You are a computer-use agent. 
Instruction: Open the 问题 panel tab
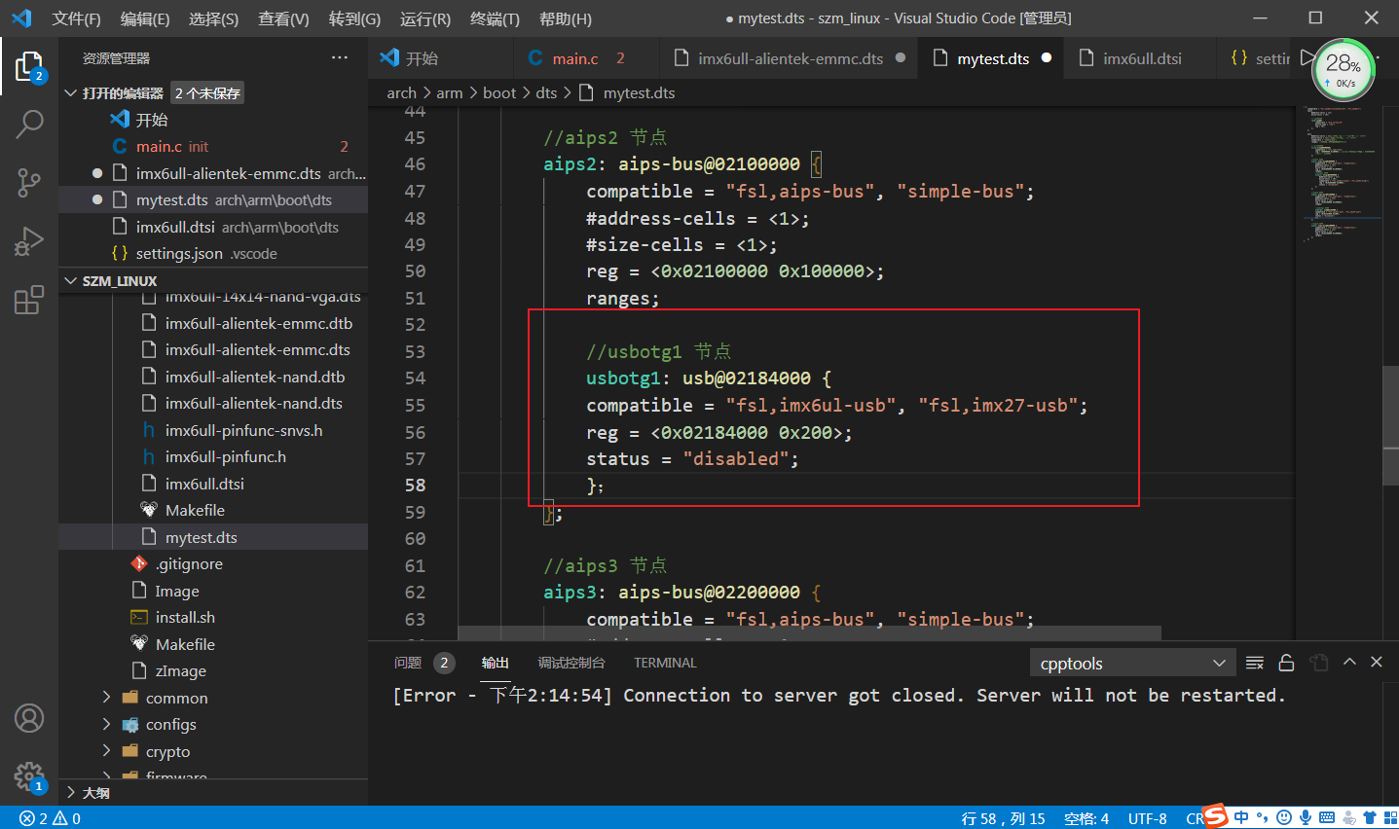[x=408, y=663]
